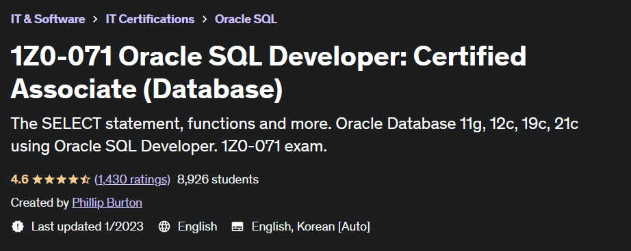Click the Last updated 1/2023 text
Viewport: 631px width, 251px height.
88,226
